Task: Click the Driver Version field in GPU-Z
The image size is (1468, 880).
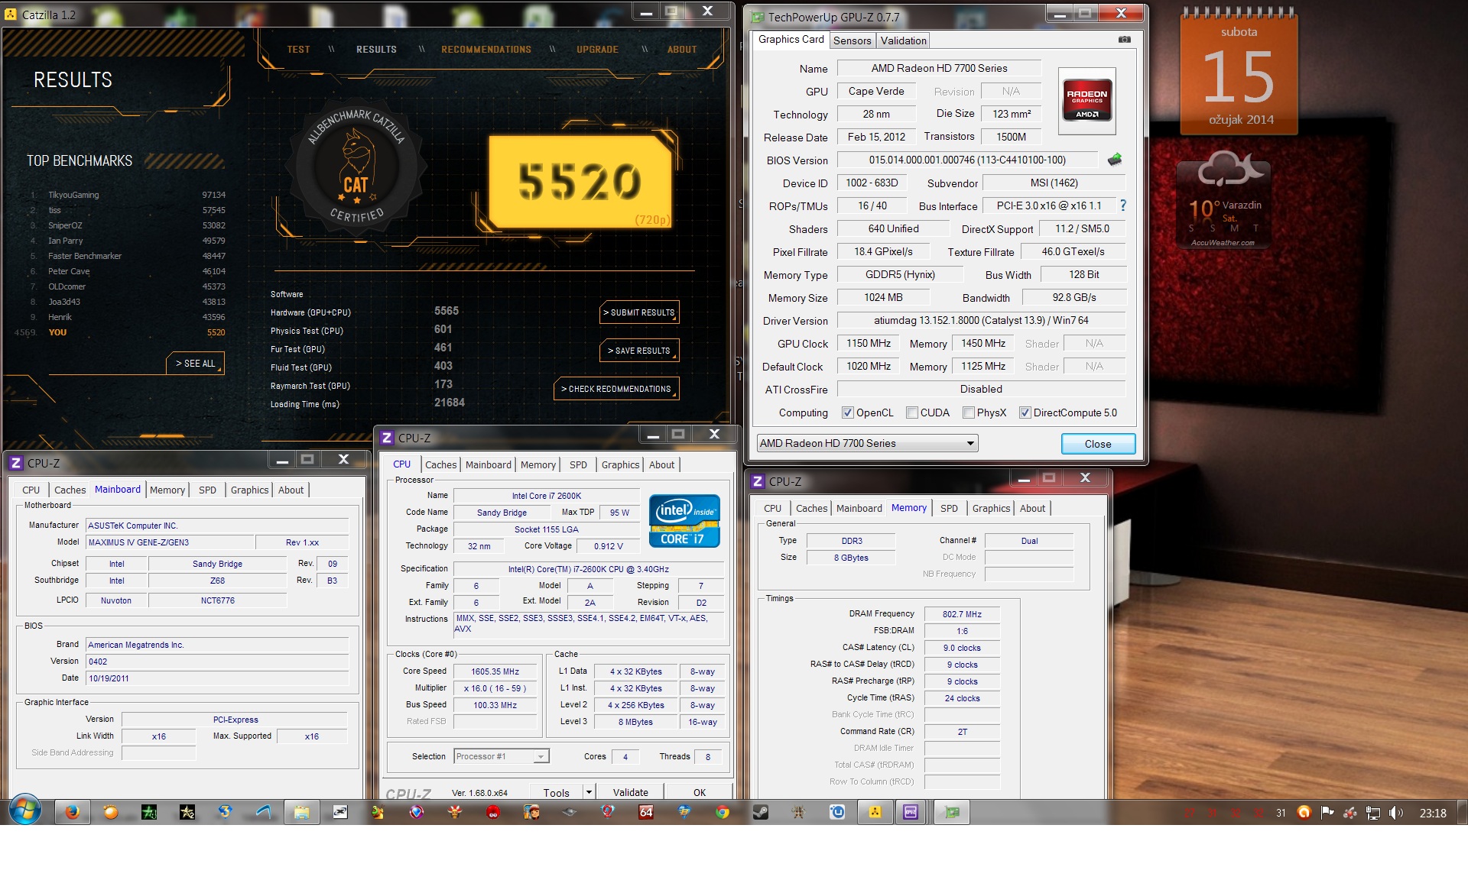Action: [x=981, y=320]
